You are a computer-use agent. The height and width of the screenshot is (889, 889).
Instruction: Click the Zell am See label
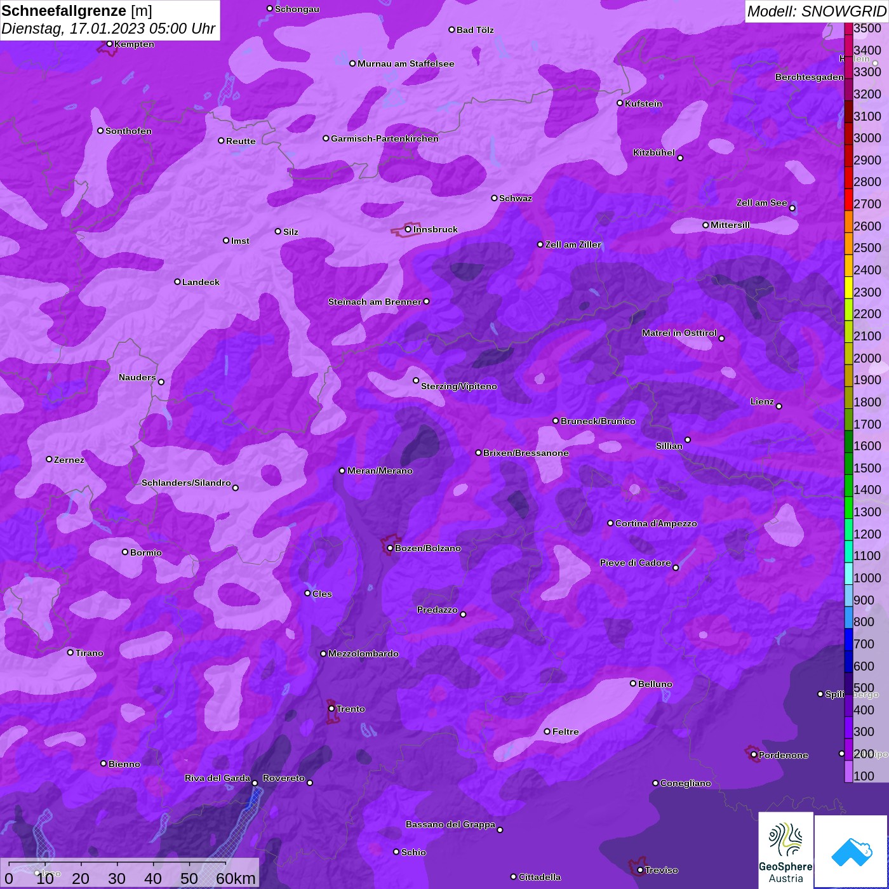pos(761,203)
